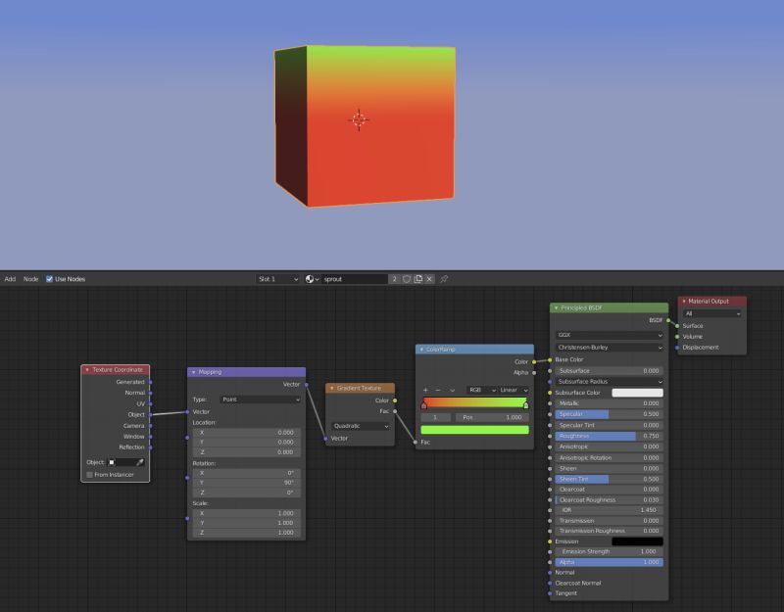Add a new color stop with the ColorRamp plus icon

pyautogui.click(x=425, y=389)
